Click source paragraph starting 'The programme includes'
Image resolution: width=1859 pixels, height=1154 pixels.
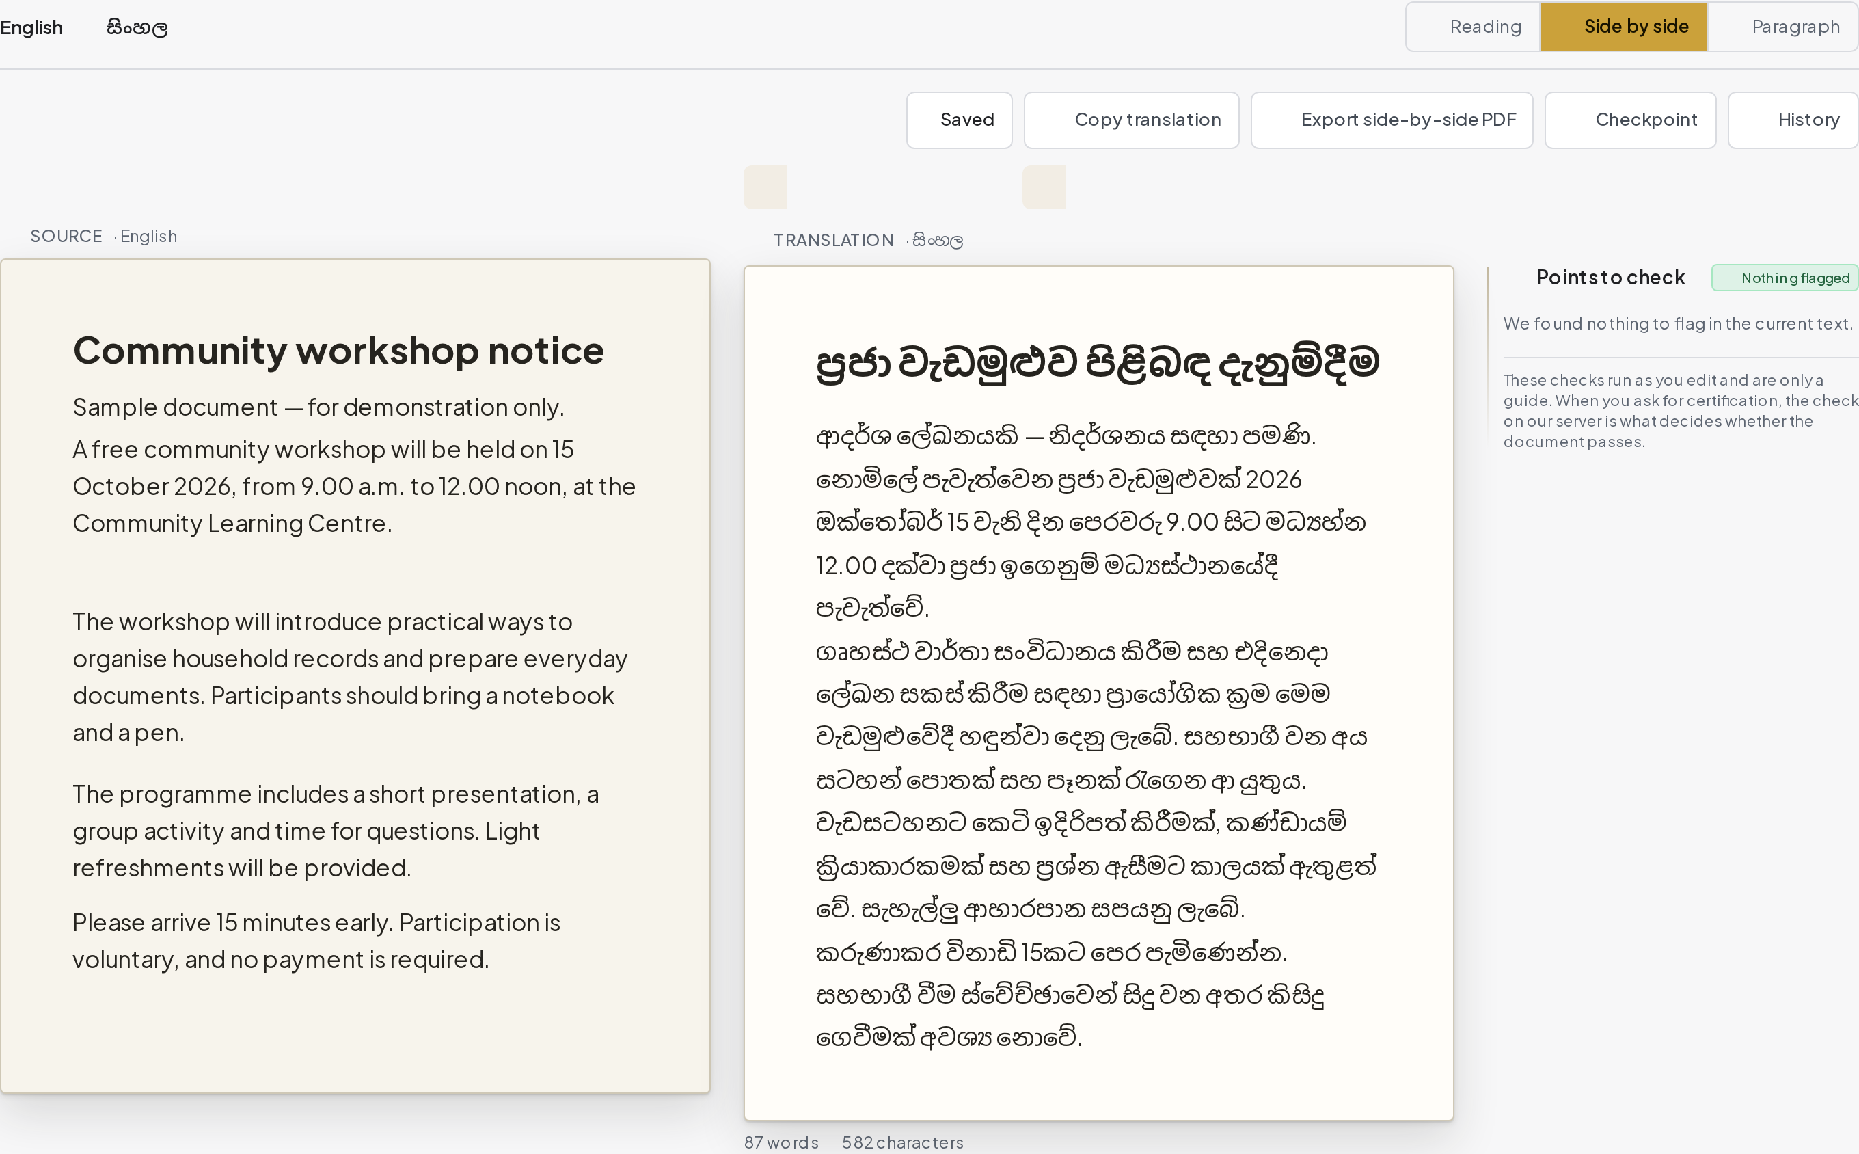pyautogui.click(x=336, y=831)
